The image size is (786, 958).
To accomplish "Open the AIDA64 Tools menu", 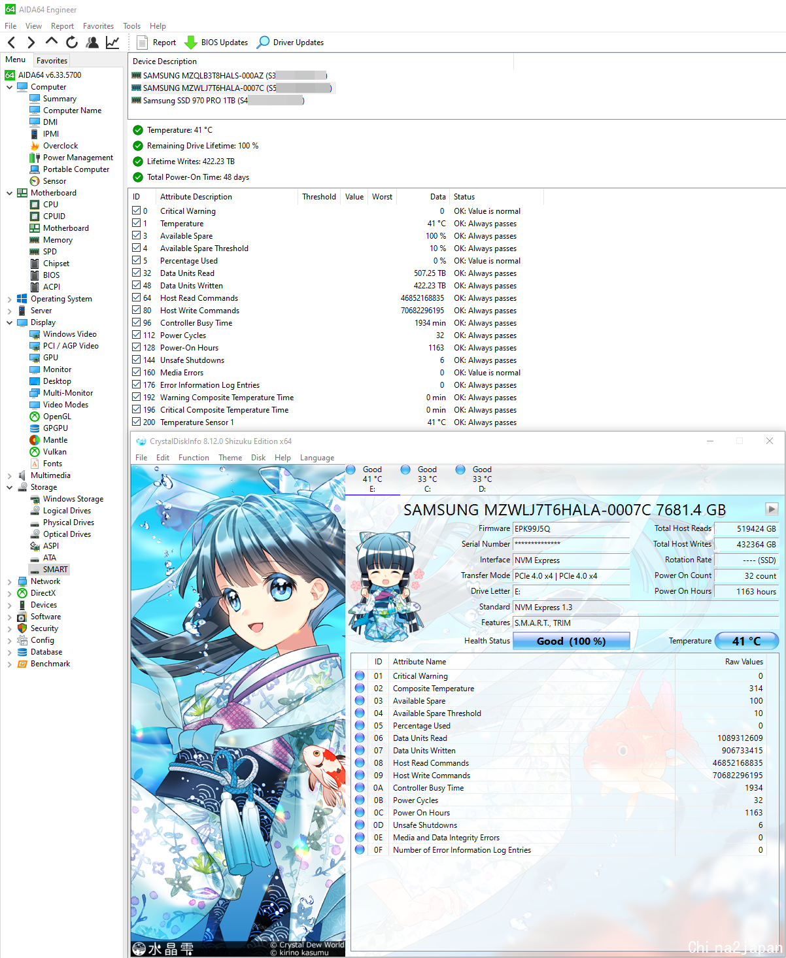I will pos(131,26).
